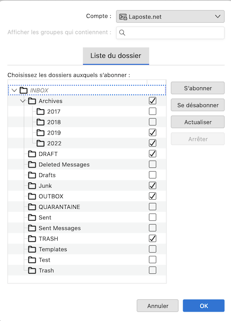231x321 pixels.
Task: Click the QUARANTAINE folder icon
Action: (x=32, y=207)
